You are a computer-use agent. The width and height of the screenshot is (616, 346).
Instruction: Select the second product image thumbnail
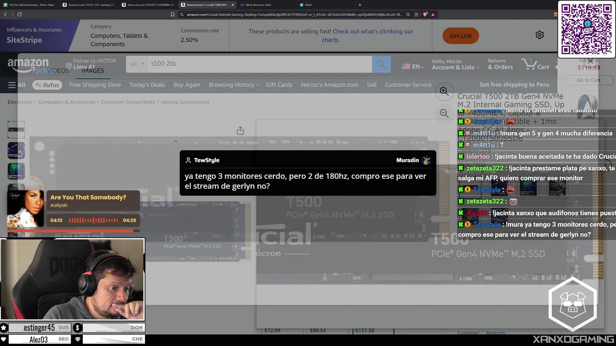[16, 150]
